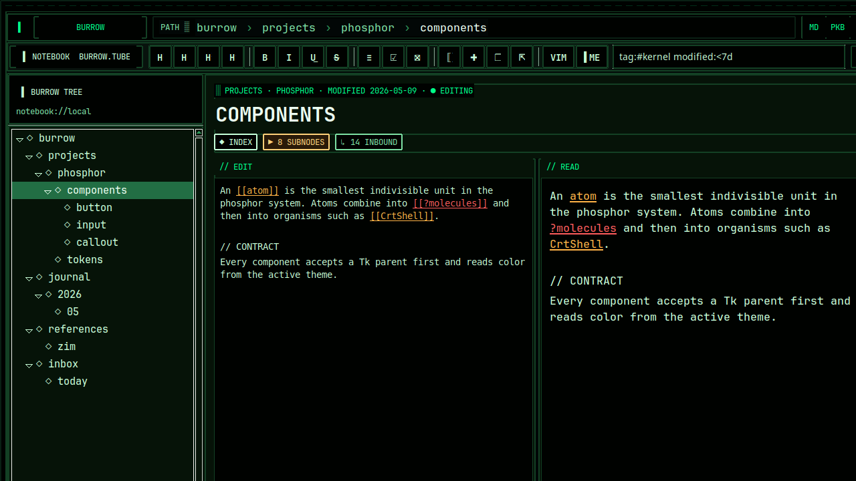Open the INDEX tab
This screenshot has width=856, height=481.
tap(235, 142)
